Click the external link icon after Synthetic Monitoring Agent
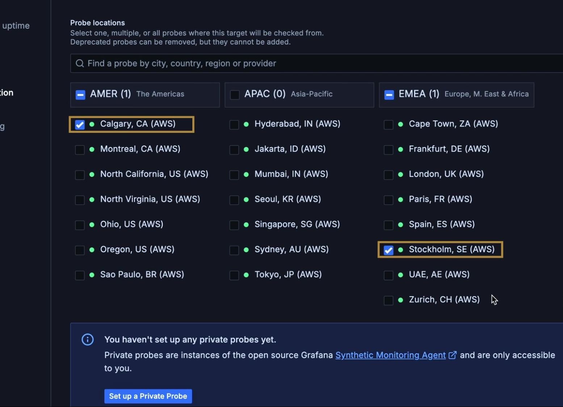This screenshot has width=563, height=407. point(452,355)
